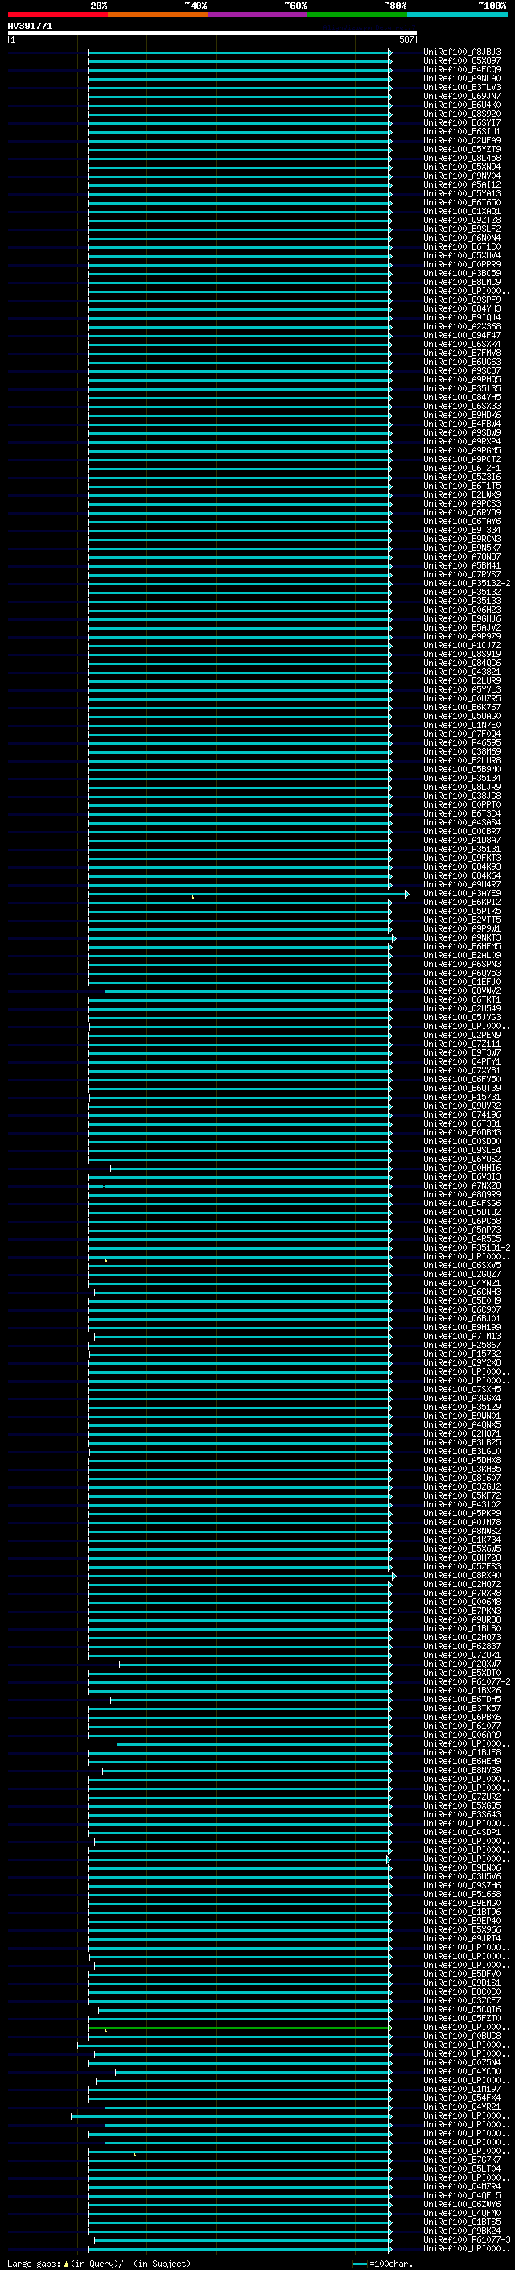Viewport: 515px width, 2270px height.
Task: Select hit label UniRef100_B9SLF2
Action: [462, 229]
